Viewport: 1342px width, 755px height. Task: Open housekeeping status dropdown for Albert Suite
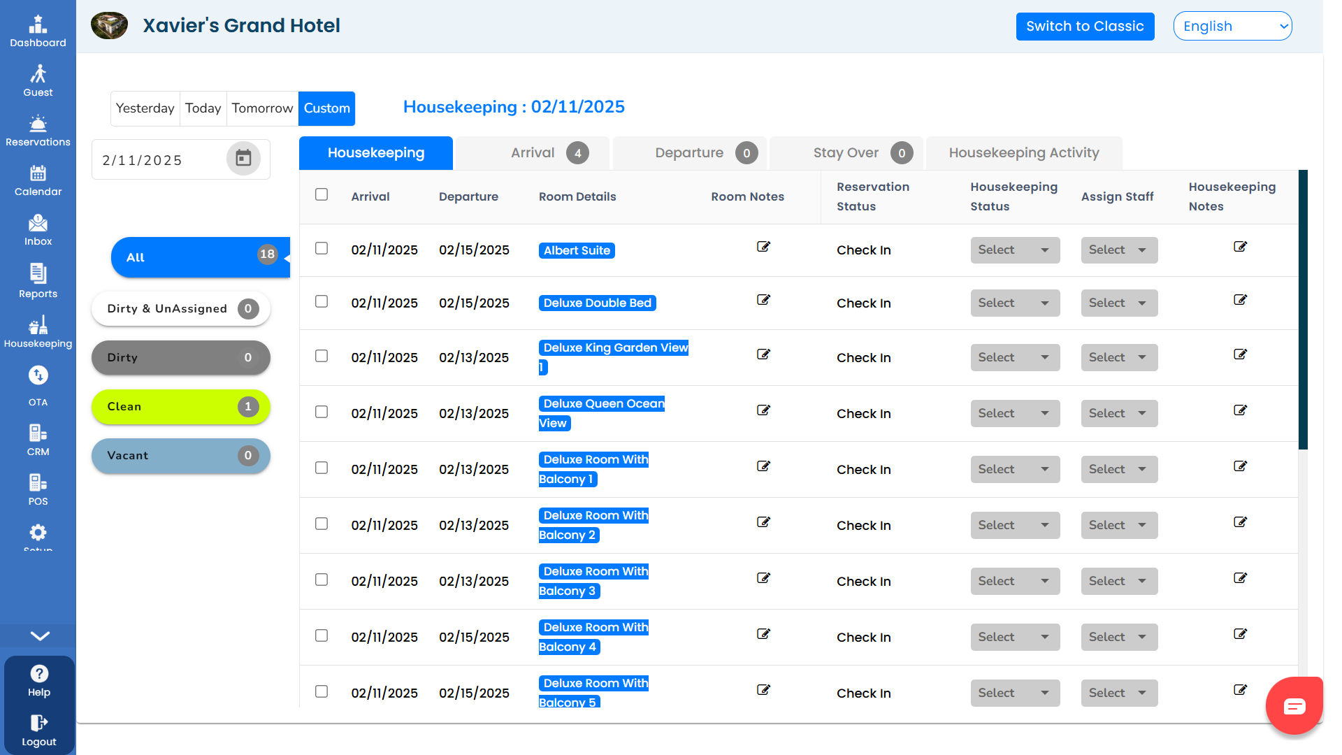coord(1015,250)
